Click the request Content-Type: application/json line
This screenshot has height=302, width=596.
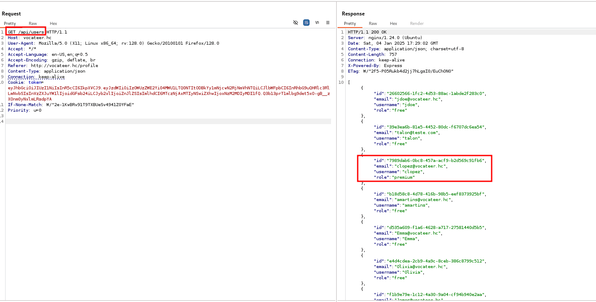click(46, 71)
